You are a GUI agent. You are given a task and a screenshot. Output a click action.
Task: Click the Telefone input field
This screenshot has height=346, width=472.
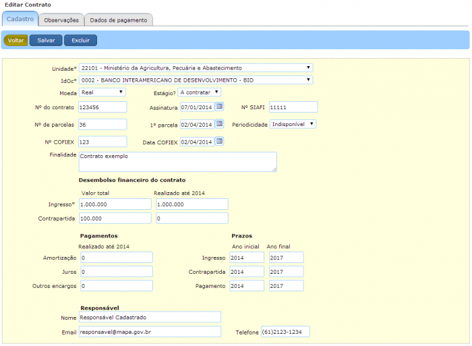pyautogui.click(x=285, y=332)
